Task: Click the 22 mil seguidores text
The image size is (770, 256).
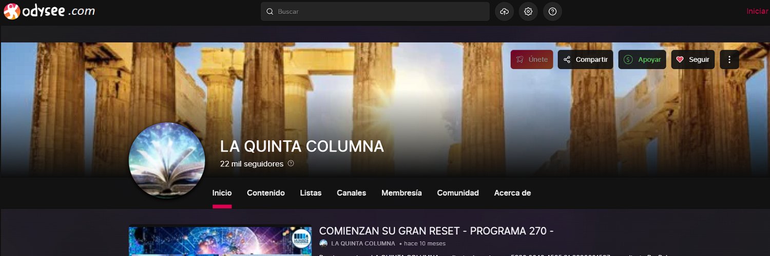Action: click(x=252, y=164)
